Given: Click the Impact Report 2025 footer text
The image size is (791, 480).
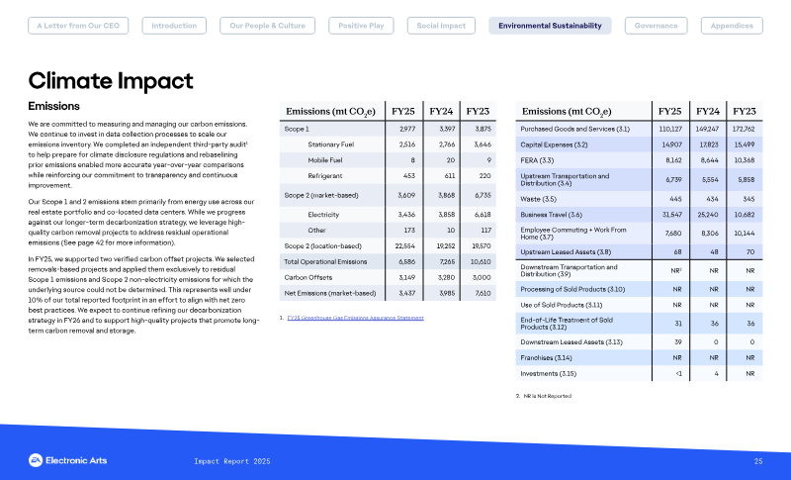Looking at the screenshot, I should tap(232, 461).
